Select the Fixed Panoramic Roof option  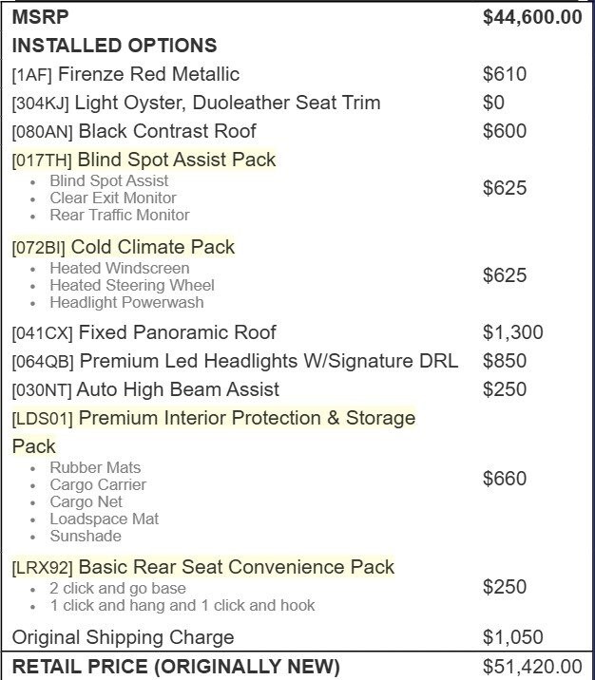[177, 332]
